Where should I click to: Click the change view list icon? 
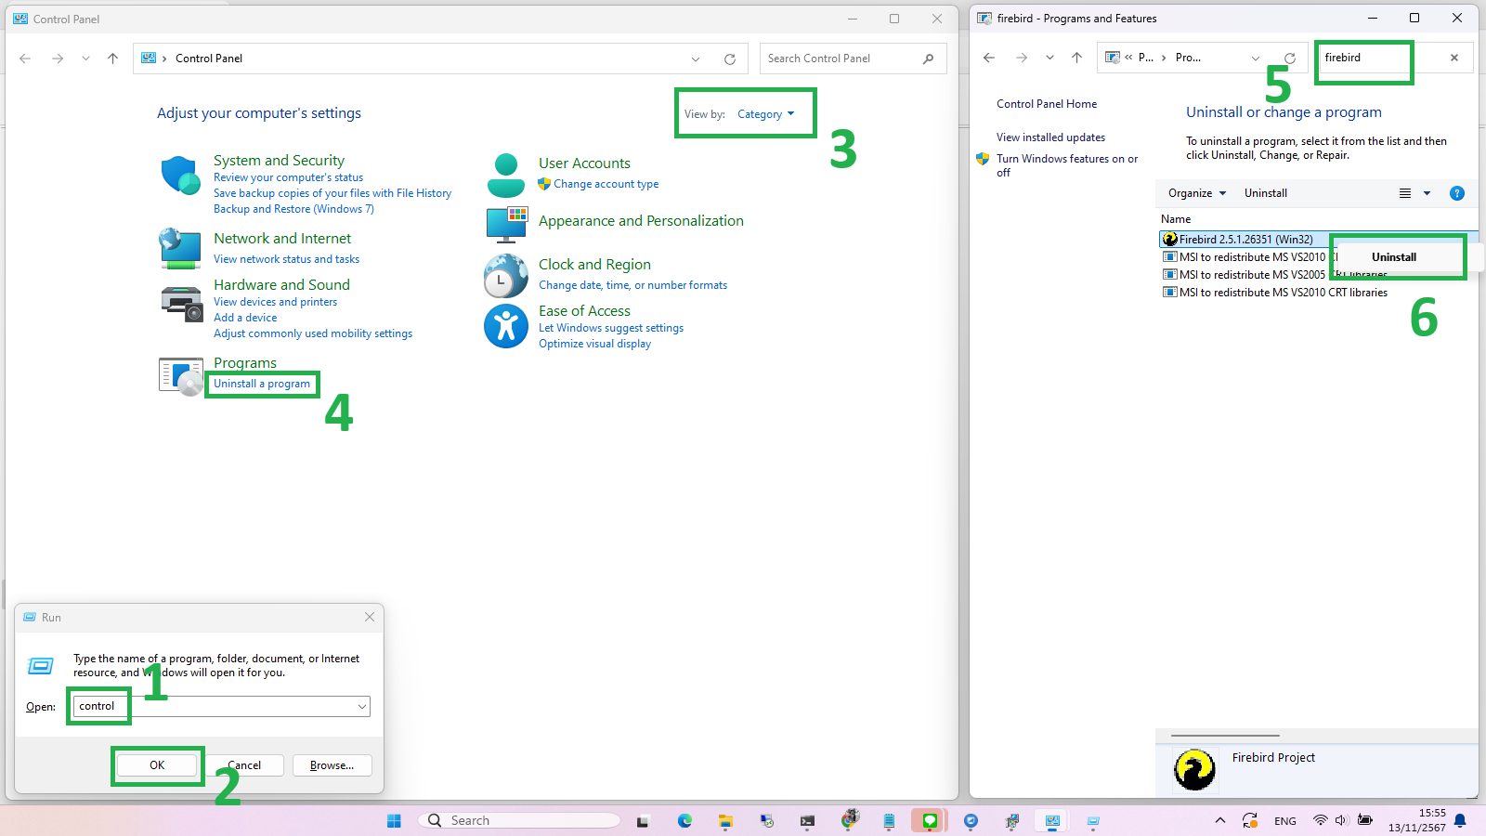tap(1405, 193)
